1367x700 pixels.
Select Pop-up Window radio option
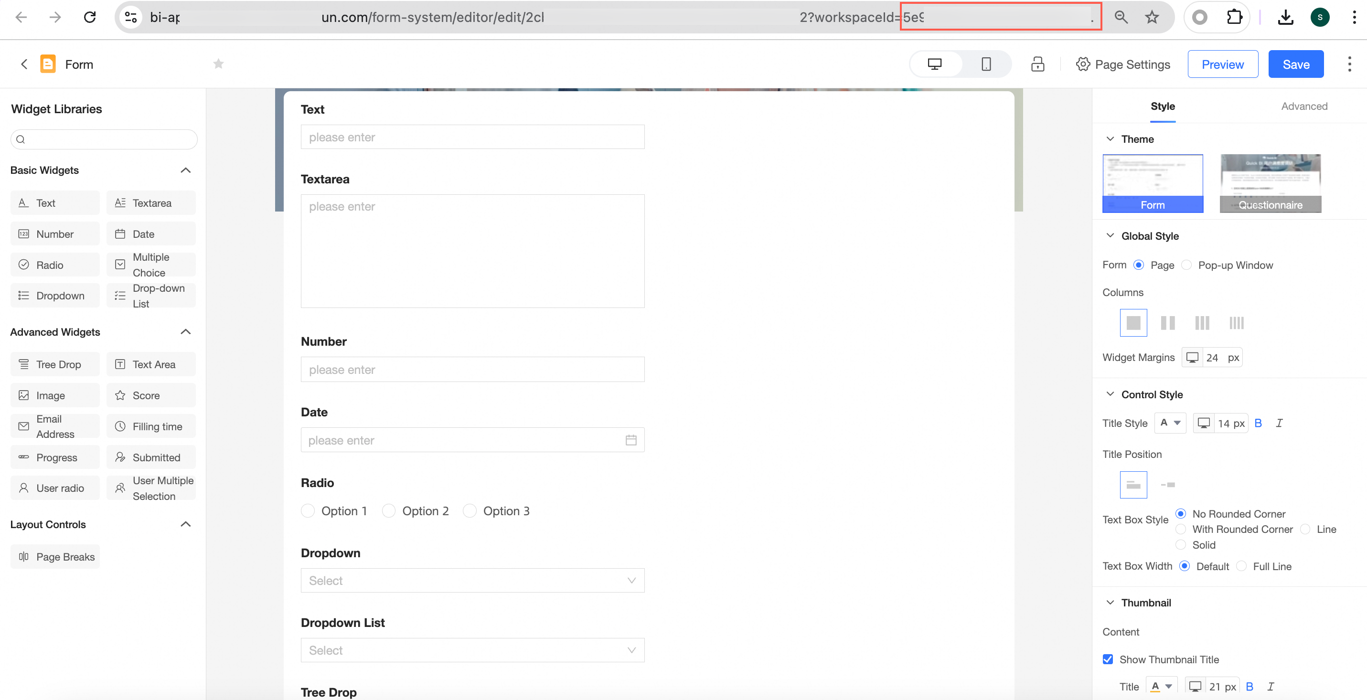1186,265
